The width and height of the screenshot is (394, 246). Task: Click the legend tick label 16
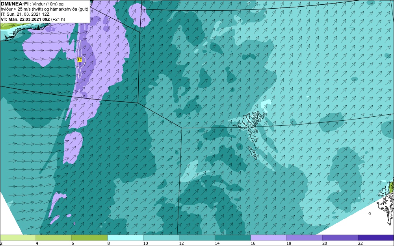tap(253, 243)
